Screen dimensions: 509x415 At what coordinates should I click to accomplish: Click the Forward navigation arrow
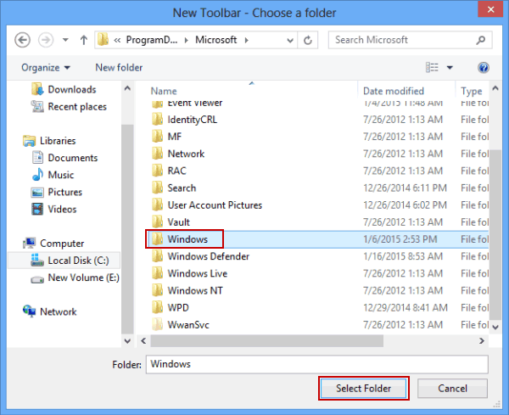(46, 40)
